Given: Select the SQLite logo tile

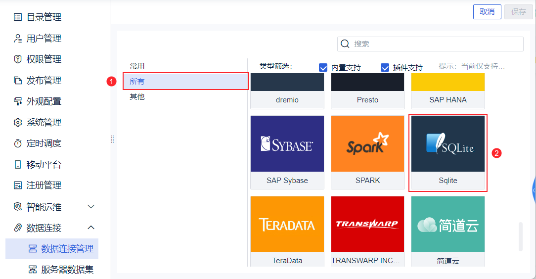Looking at the screenshot, I should pyautogui.click(x=448, y=143).
